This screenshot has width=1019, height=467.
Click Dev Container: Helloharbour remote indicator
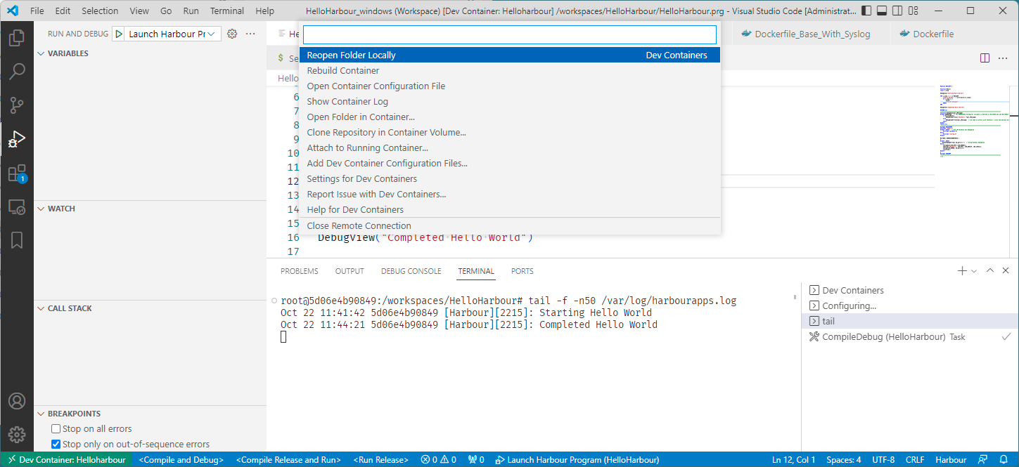[x=66, y=460]
